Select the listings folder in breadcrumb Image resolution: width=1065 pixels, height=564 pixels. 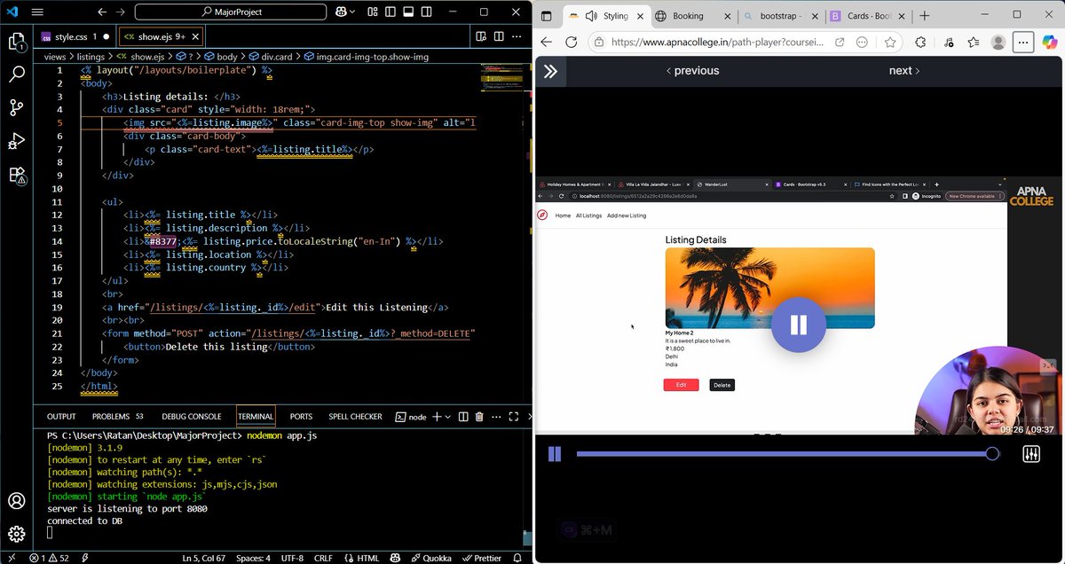click(x=91, y=56)
